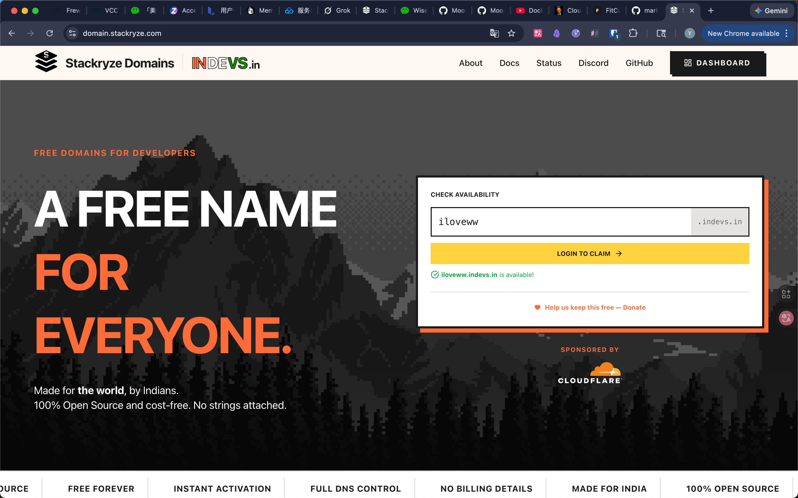Switch to the Grok tab
This screenshot has width=798, height=498.
pyautogui.click(x=338, y=11)
